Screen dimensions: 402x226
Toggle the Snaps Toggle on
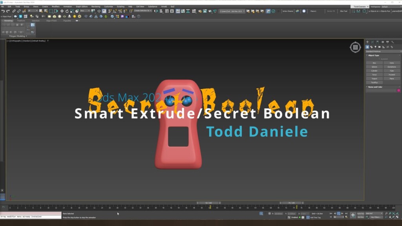tap(109, 11)
